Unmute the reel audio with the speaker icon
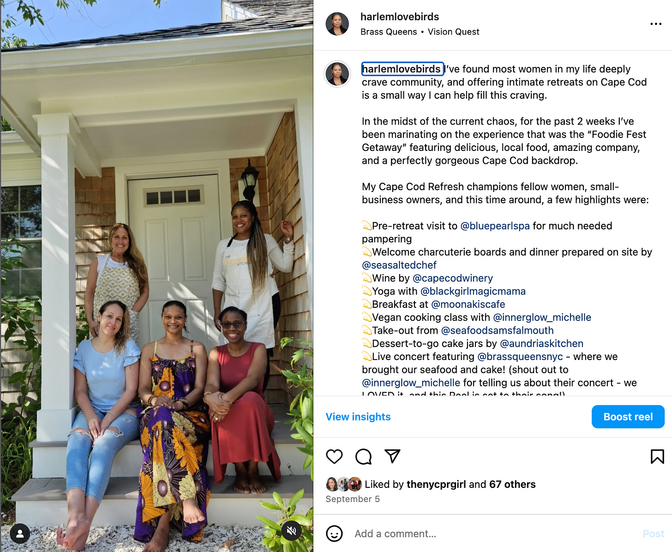Screen dimensions: 672x552 (x=292, y=530)
